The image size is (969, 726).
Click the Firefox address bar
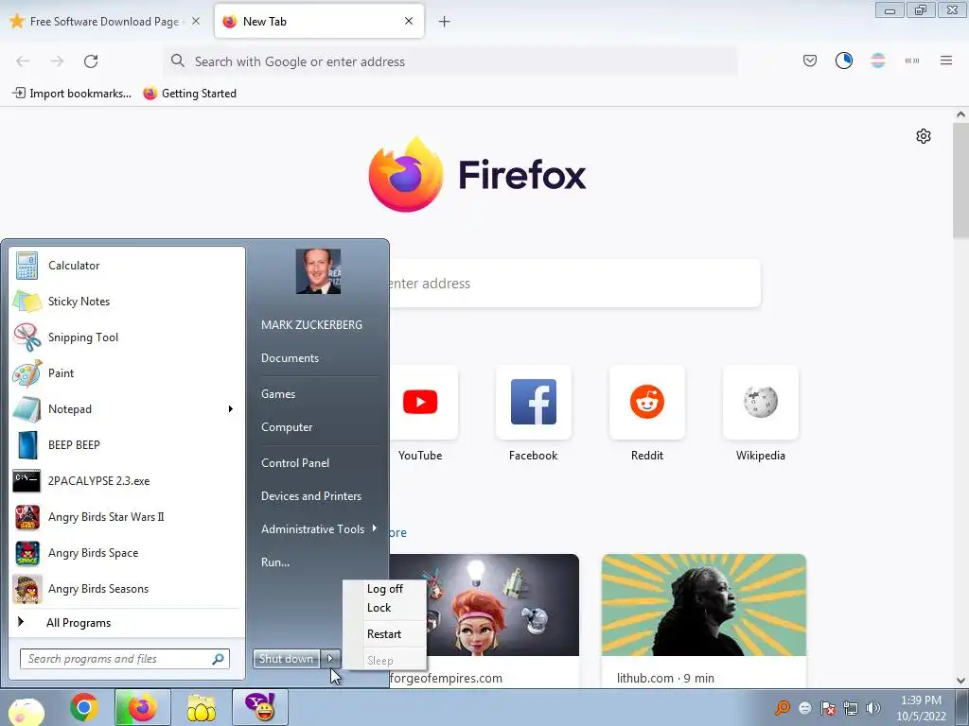click(450, 61)
